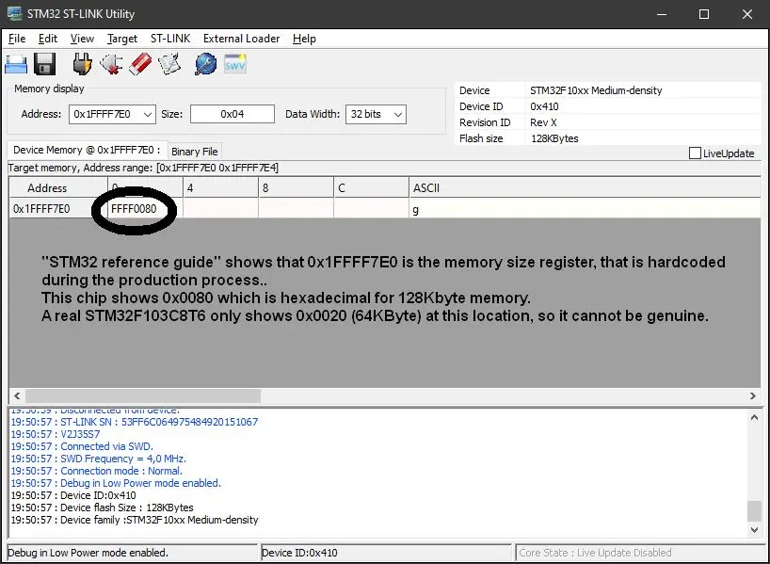Connect to target plug icon
The width and height of the screenshot is (770, 564).
[x=82, y=64]
